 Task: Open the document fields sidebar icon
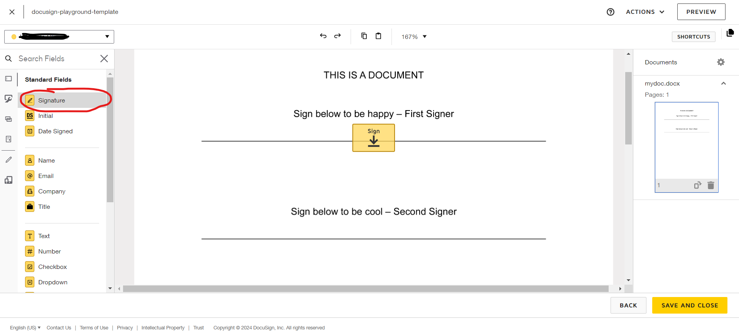[x=8, y=139]
